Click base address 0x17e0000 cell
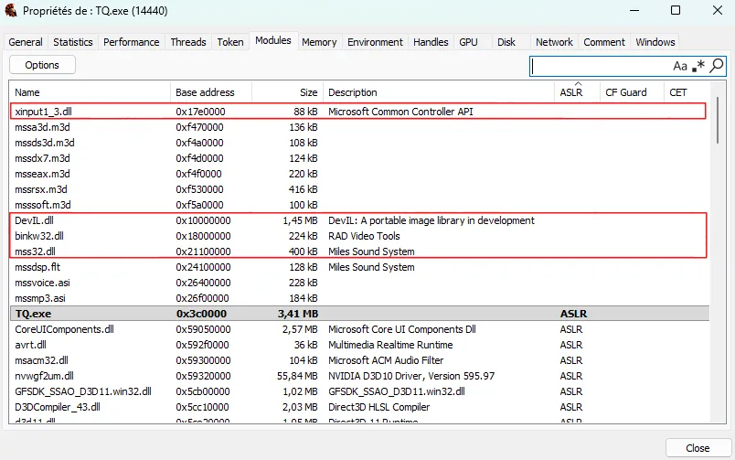This screenshot has height=460, width=735. point(200,112)
